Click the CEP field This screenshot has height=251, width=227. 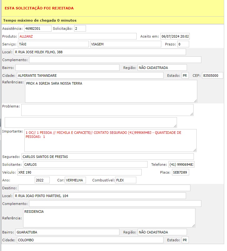pyautogui.click(x=212, y=76)
